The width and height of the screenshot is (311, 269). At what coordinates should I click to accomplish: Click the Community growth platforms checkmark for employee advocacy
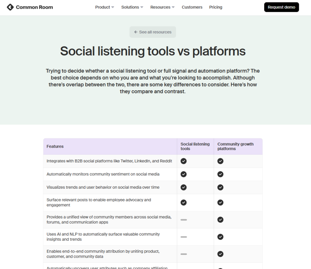[220, 202]
